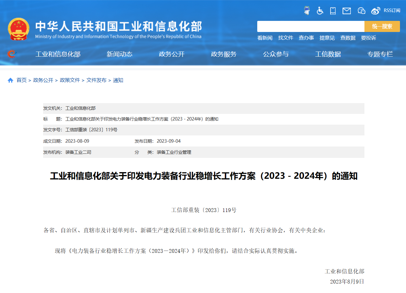The image size is (406, 293).
Task: Select the document number 工信部重装〔2023〕119号 in the info table
Action: 91,130
